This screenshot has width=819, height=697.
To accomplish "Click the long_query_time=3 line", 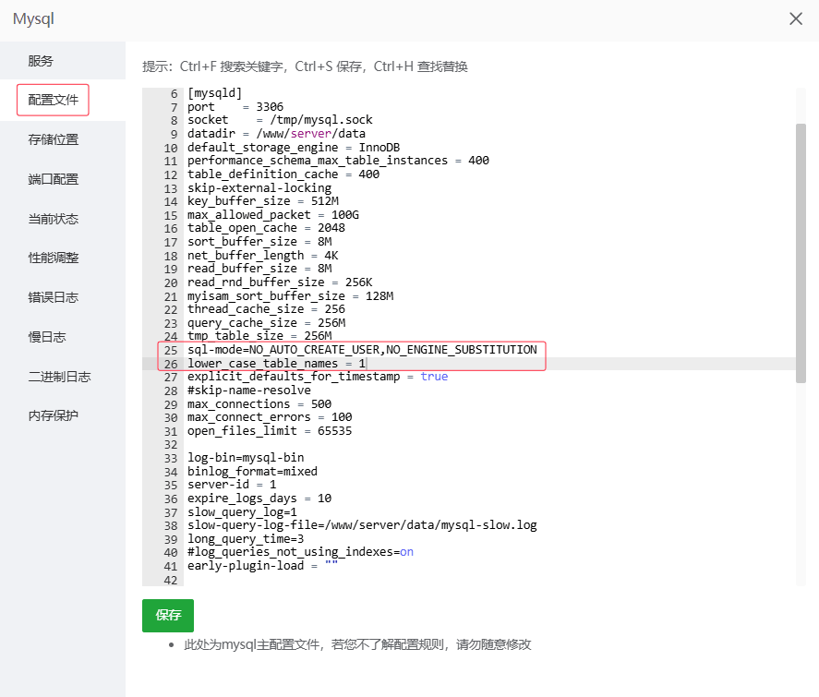I will 246,539.
